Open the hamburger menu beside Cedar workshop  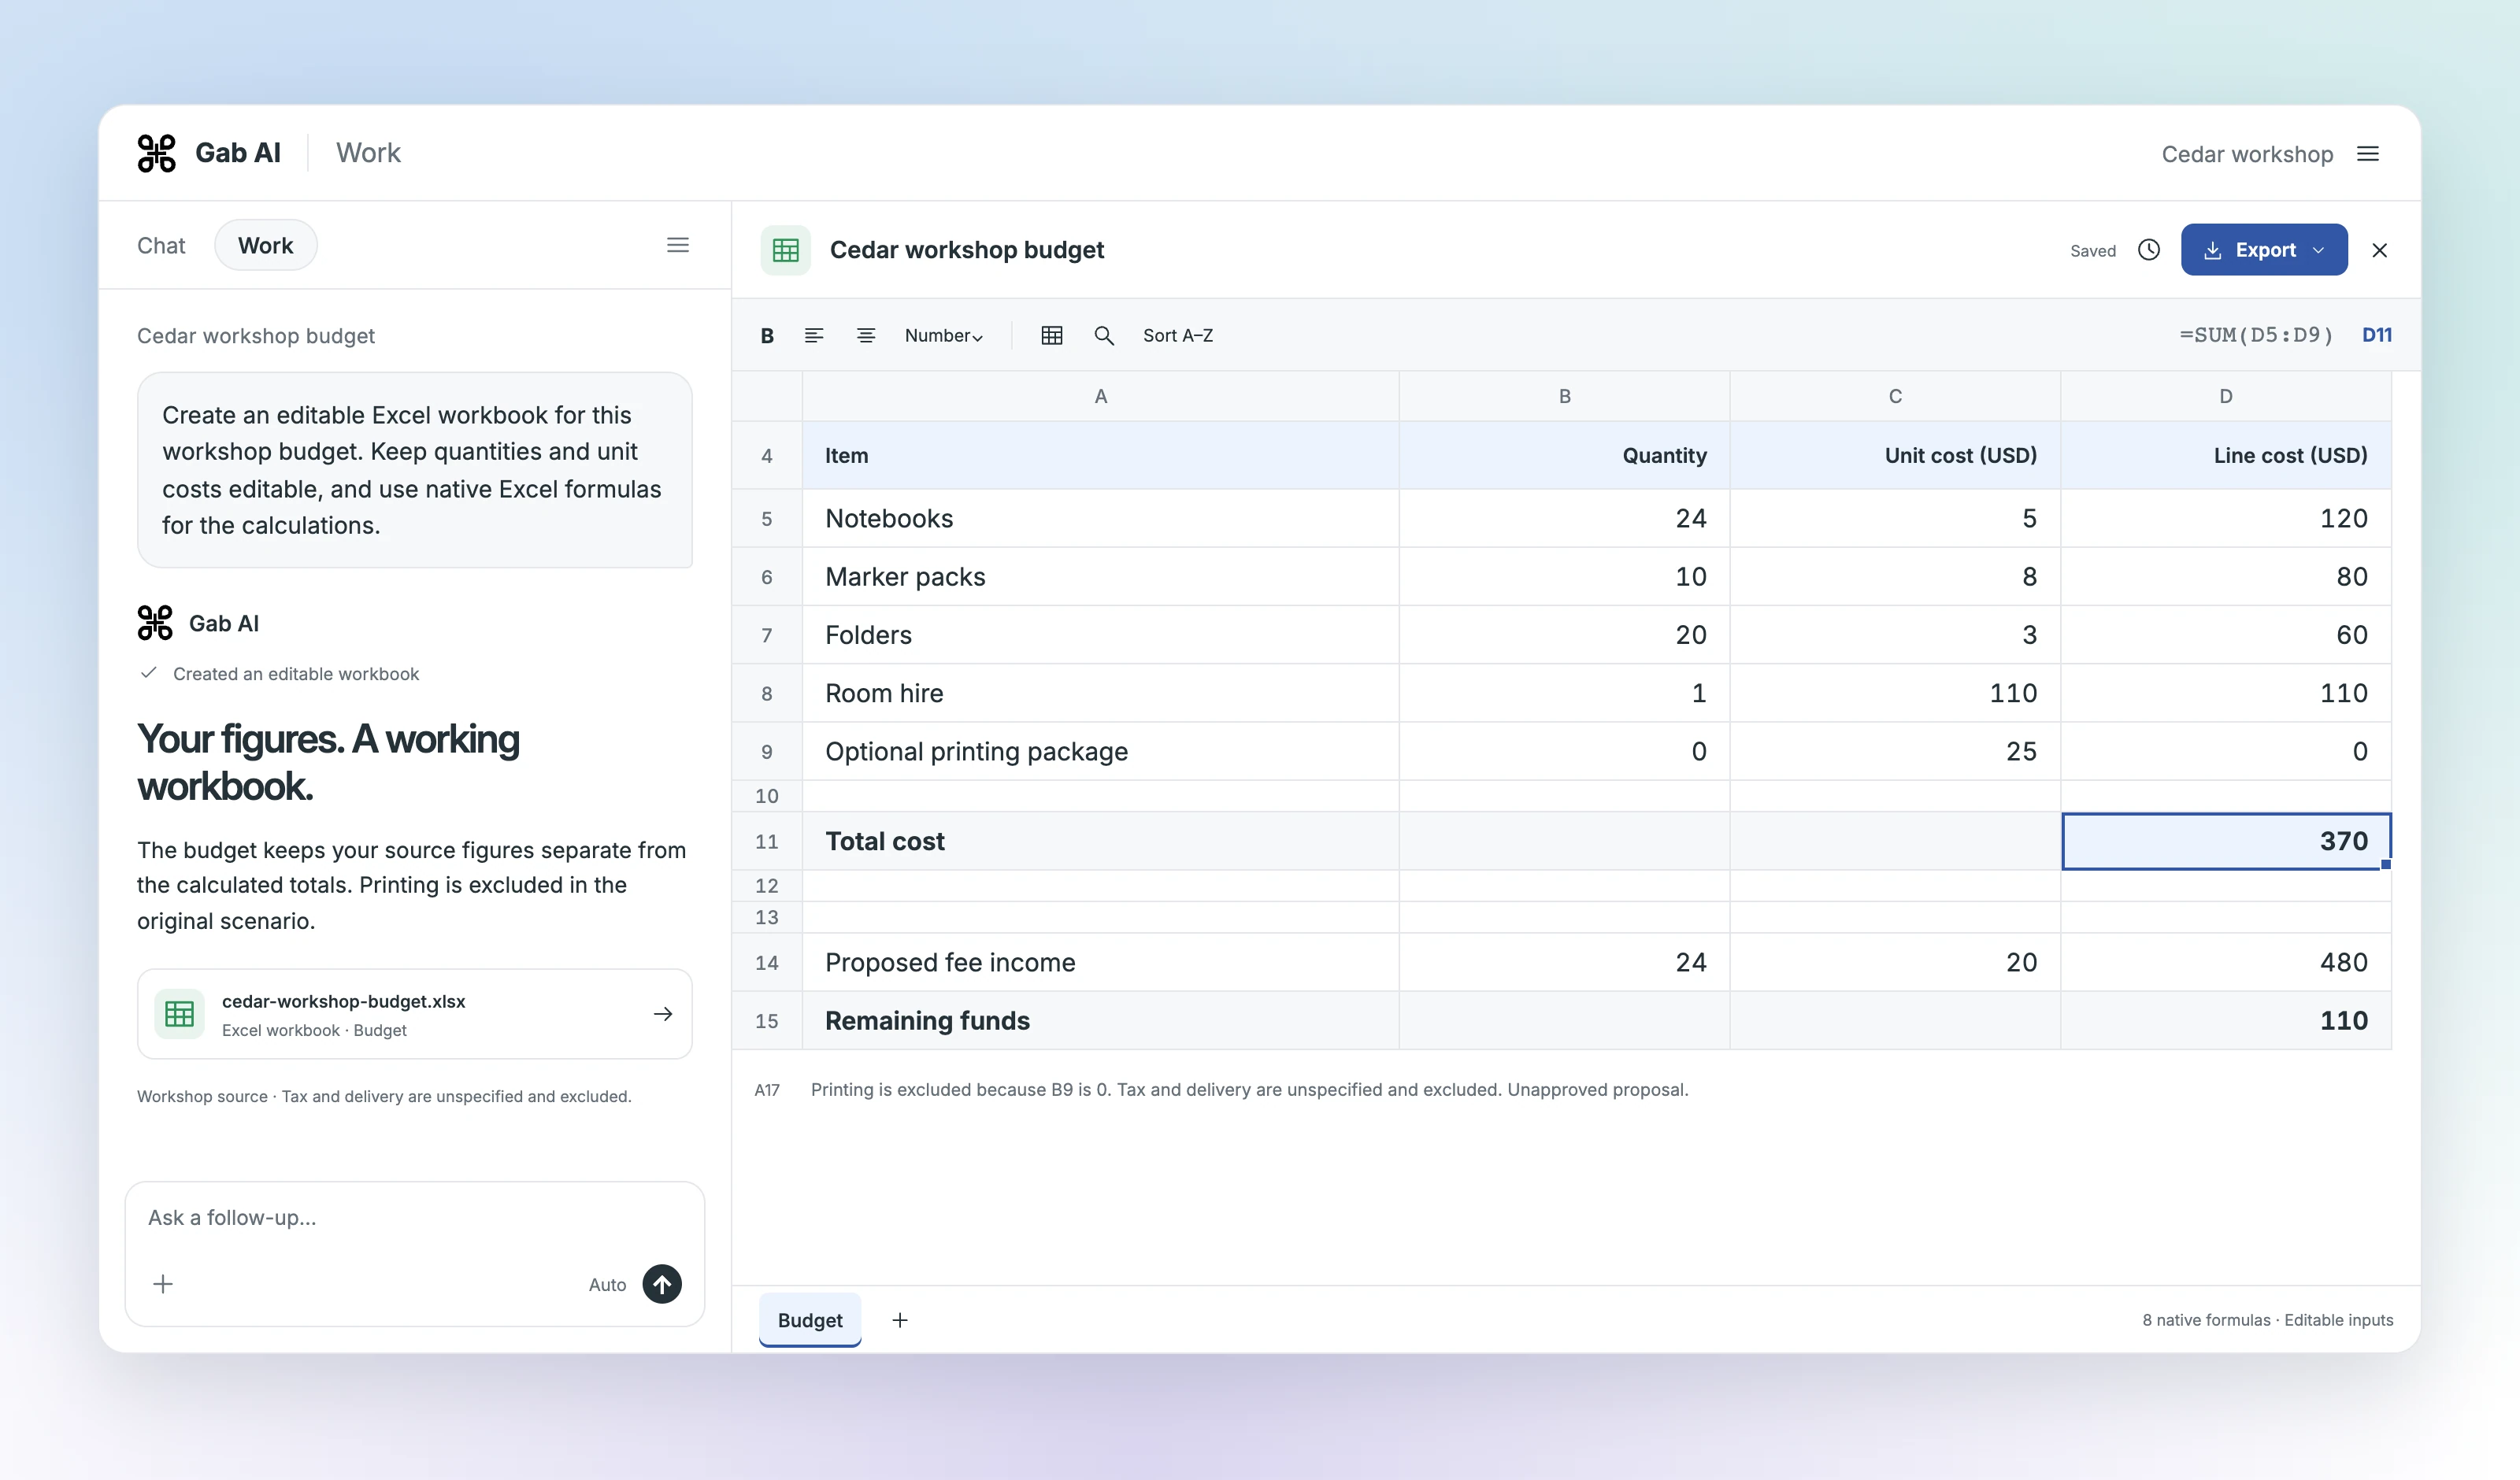point(2367,154)
